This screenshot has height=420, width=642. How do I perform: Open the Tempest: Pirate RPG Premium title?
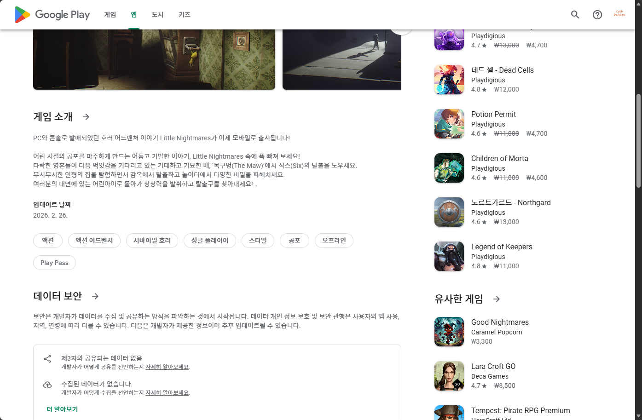click(x=521, y=410)
